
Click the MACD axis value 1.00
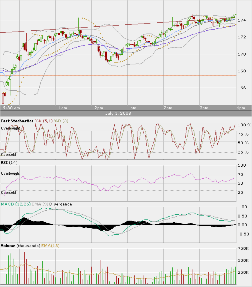pyautogui.click(x=242, y=207)
